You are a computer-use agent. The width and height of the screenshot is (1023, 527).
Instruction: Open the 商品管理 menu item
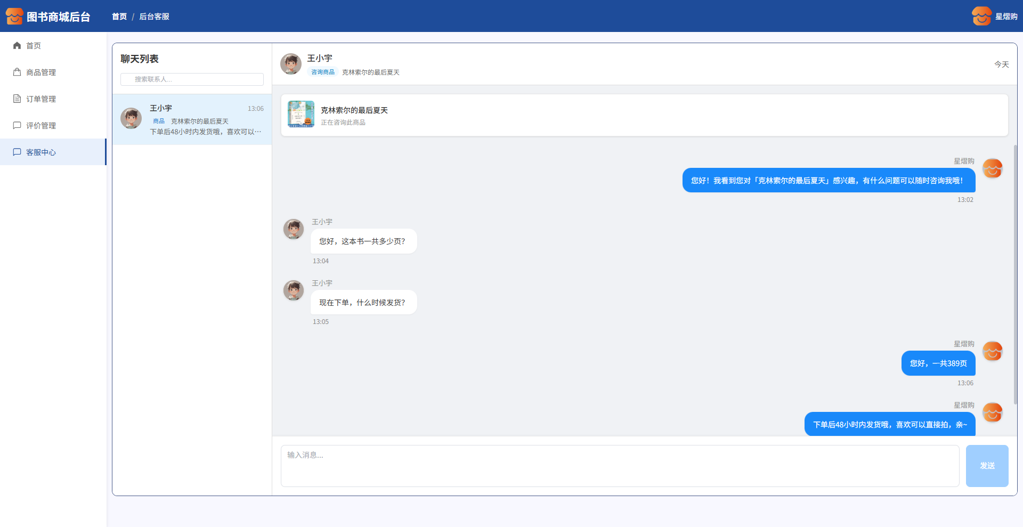pos(41,72)
